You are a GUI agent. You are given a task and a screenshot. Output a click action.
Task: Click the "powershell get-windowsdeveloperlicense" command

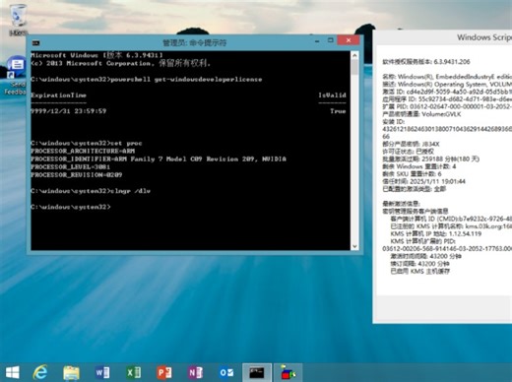[186, 80]
